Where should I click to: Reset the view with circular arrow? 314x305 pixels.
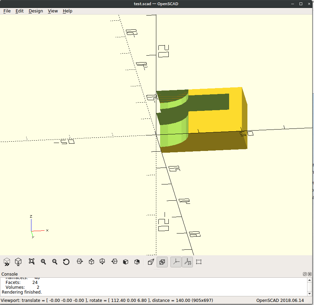(x=66, y=262)
